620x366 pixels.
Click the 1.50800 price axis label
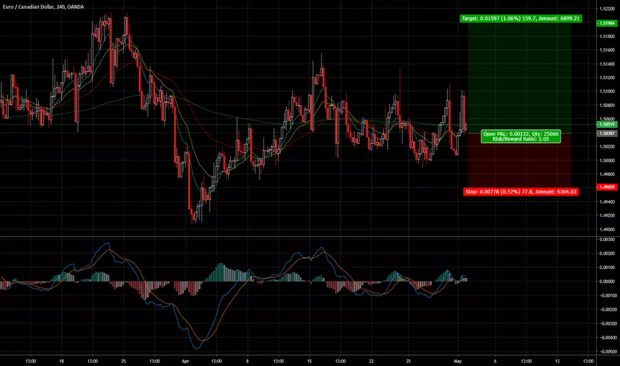[x=607, y=105]
